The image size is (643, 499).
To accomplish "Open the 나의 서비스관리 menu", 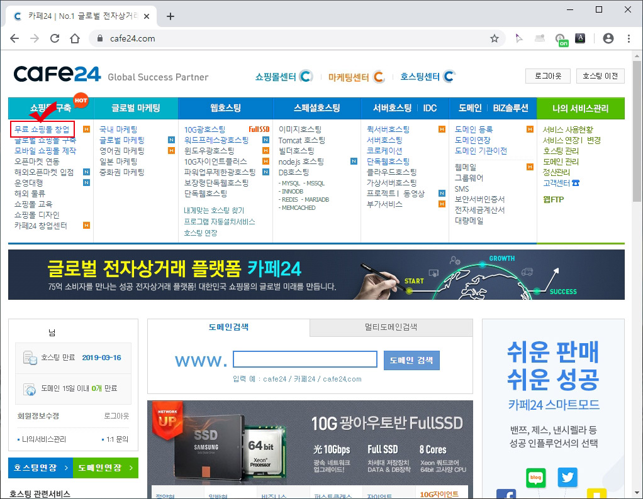I will click(580, 108).
